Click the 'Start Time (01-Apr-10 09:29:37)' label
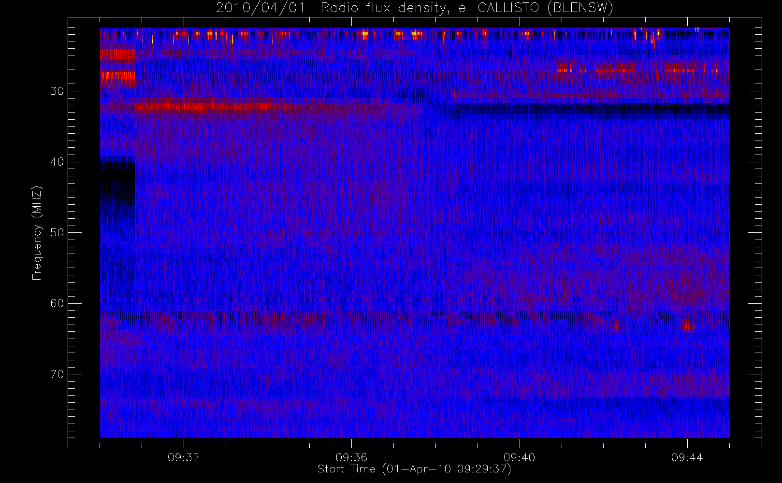 (x=414, y=469)
